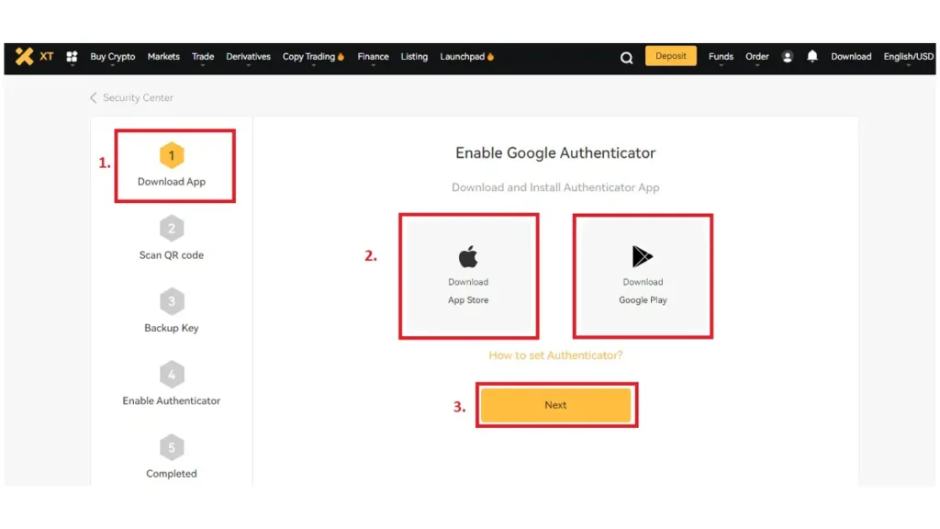
Task: Select step 1 hexagon Download App
Action: pos(172,155)
